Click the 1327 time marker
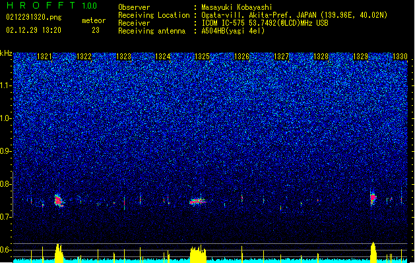The height and width of the screenshot is (263, 415). [x=281, y=57]
